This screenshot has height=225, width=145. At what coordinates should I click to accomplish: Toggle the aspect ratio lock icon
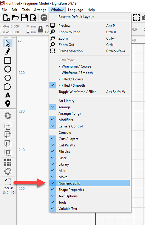(x=41, y=29)
